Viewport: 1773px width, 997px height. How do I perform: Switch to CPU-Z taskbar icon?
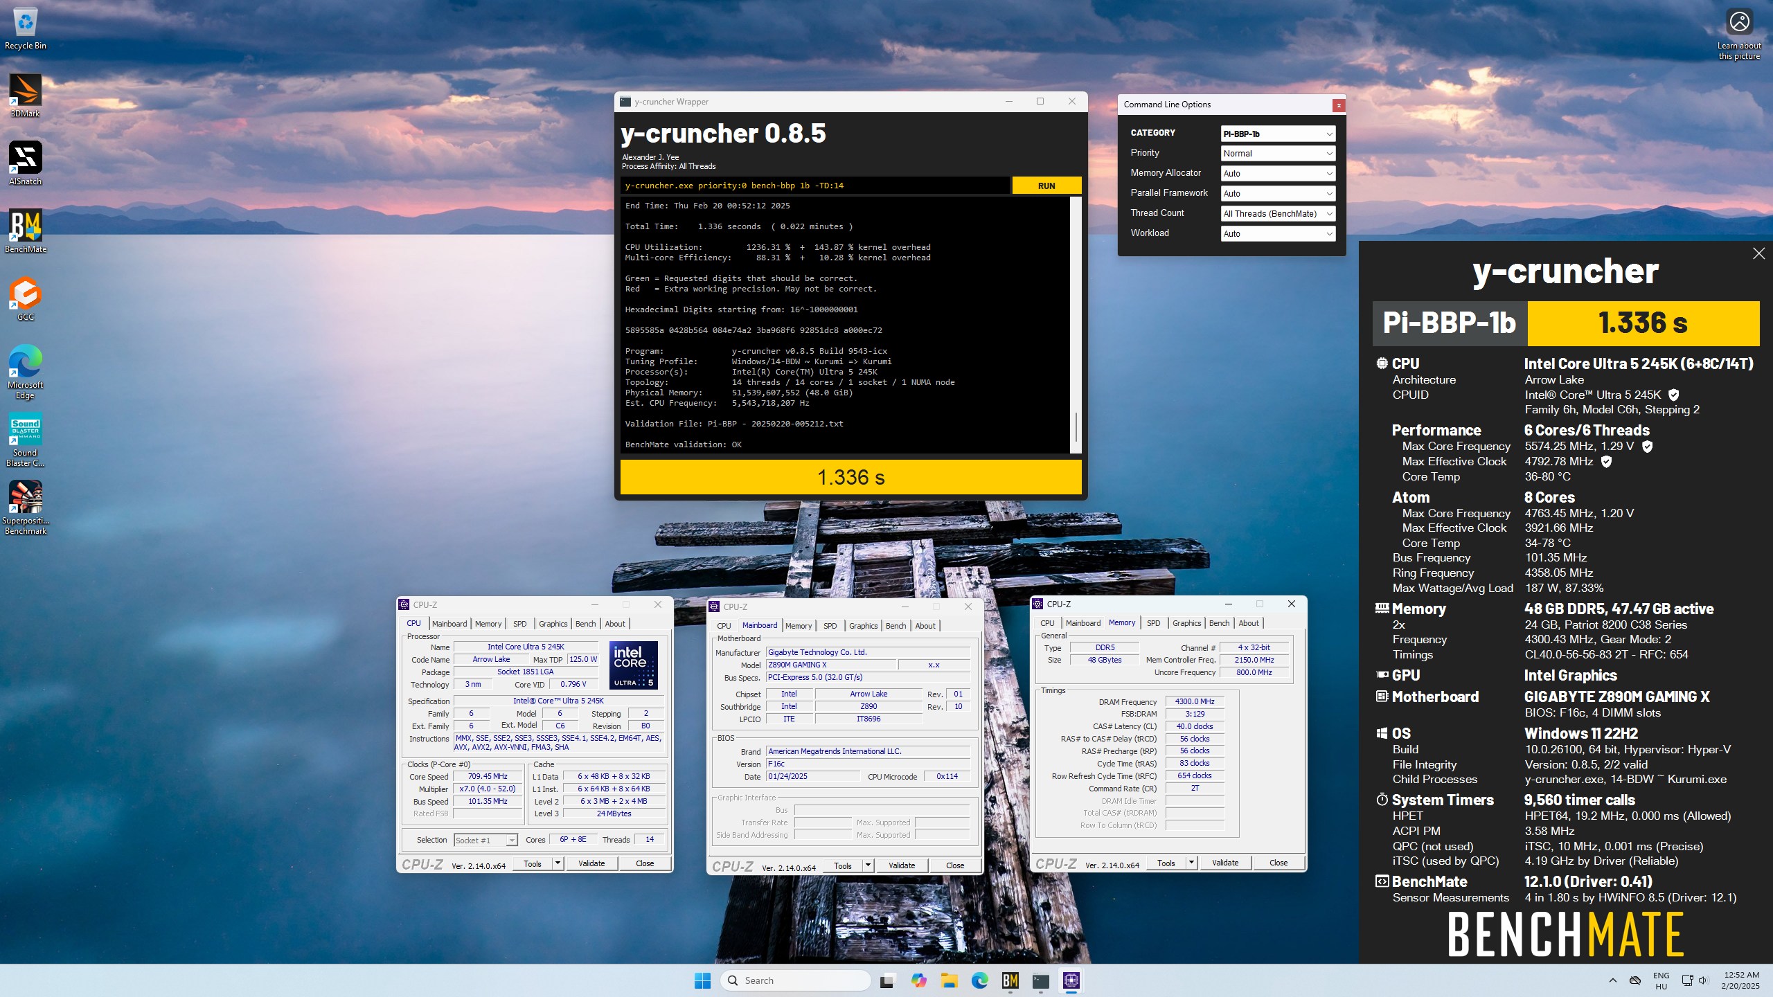pyautogui.click(x=1071, y=980)
